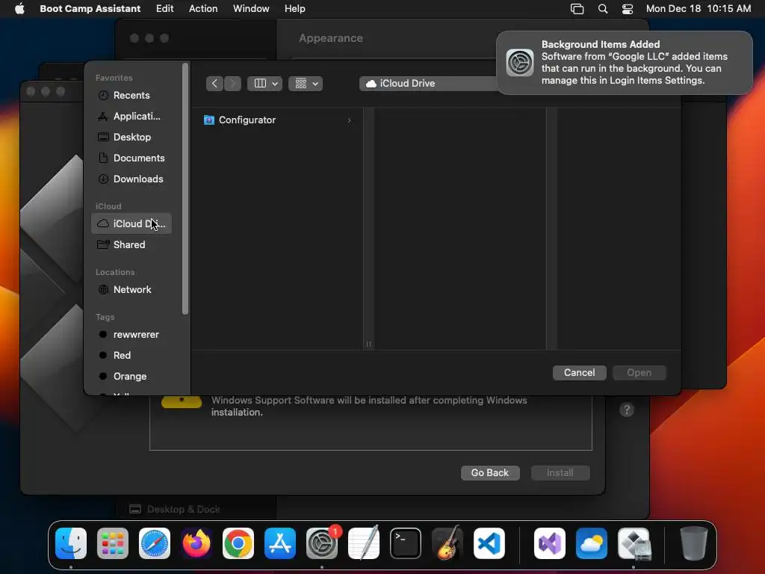765x574 pixels.
Task: Open the column view options dropdown
Action: pyautogui.click(x=265, y=84)
